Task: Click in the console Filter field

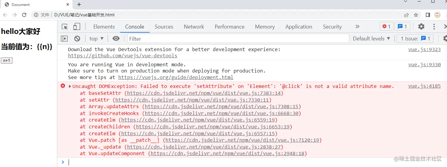Action: tap(238, 39)
